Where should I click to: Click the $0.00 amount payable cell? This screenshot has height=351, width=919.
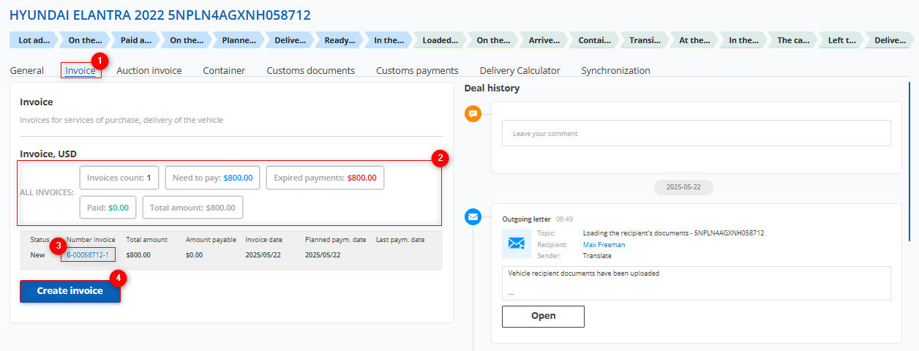(195, 255)
